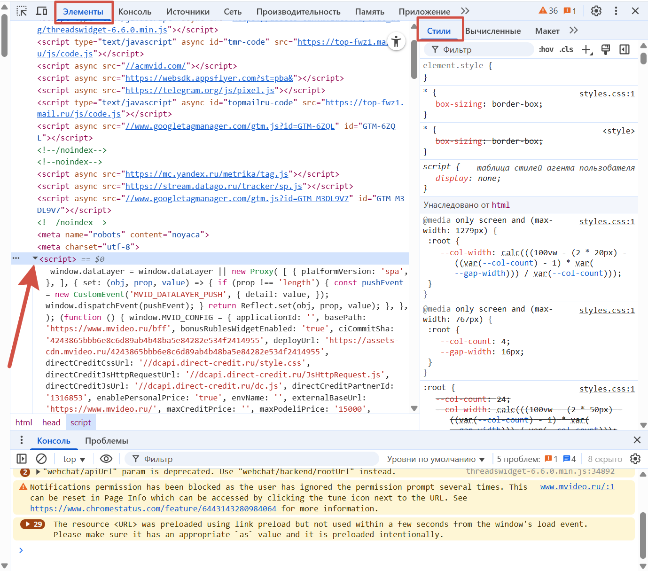Open console settings gear icon
This screenshot has width=648, height=571.
(635, 459)
